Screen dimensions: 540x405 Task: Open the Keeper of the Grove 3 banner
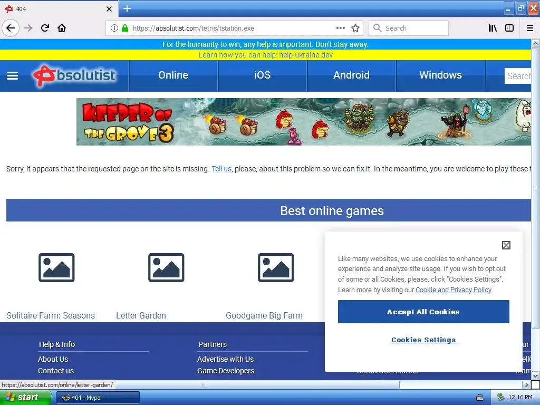pyautogui.click(x=303, y=122)
